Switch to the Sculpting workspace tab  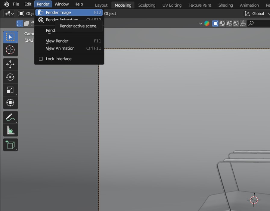[x=147, y=5]
